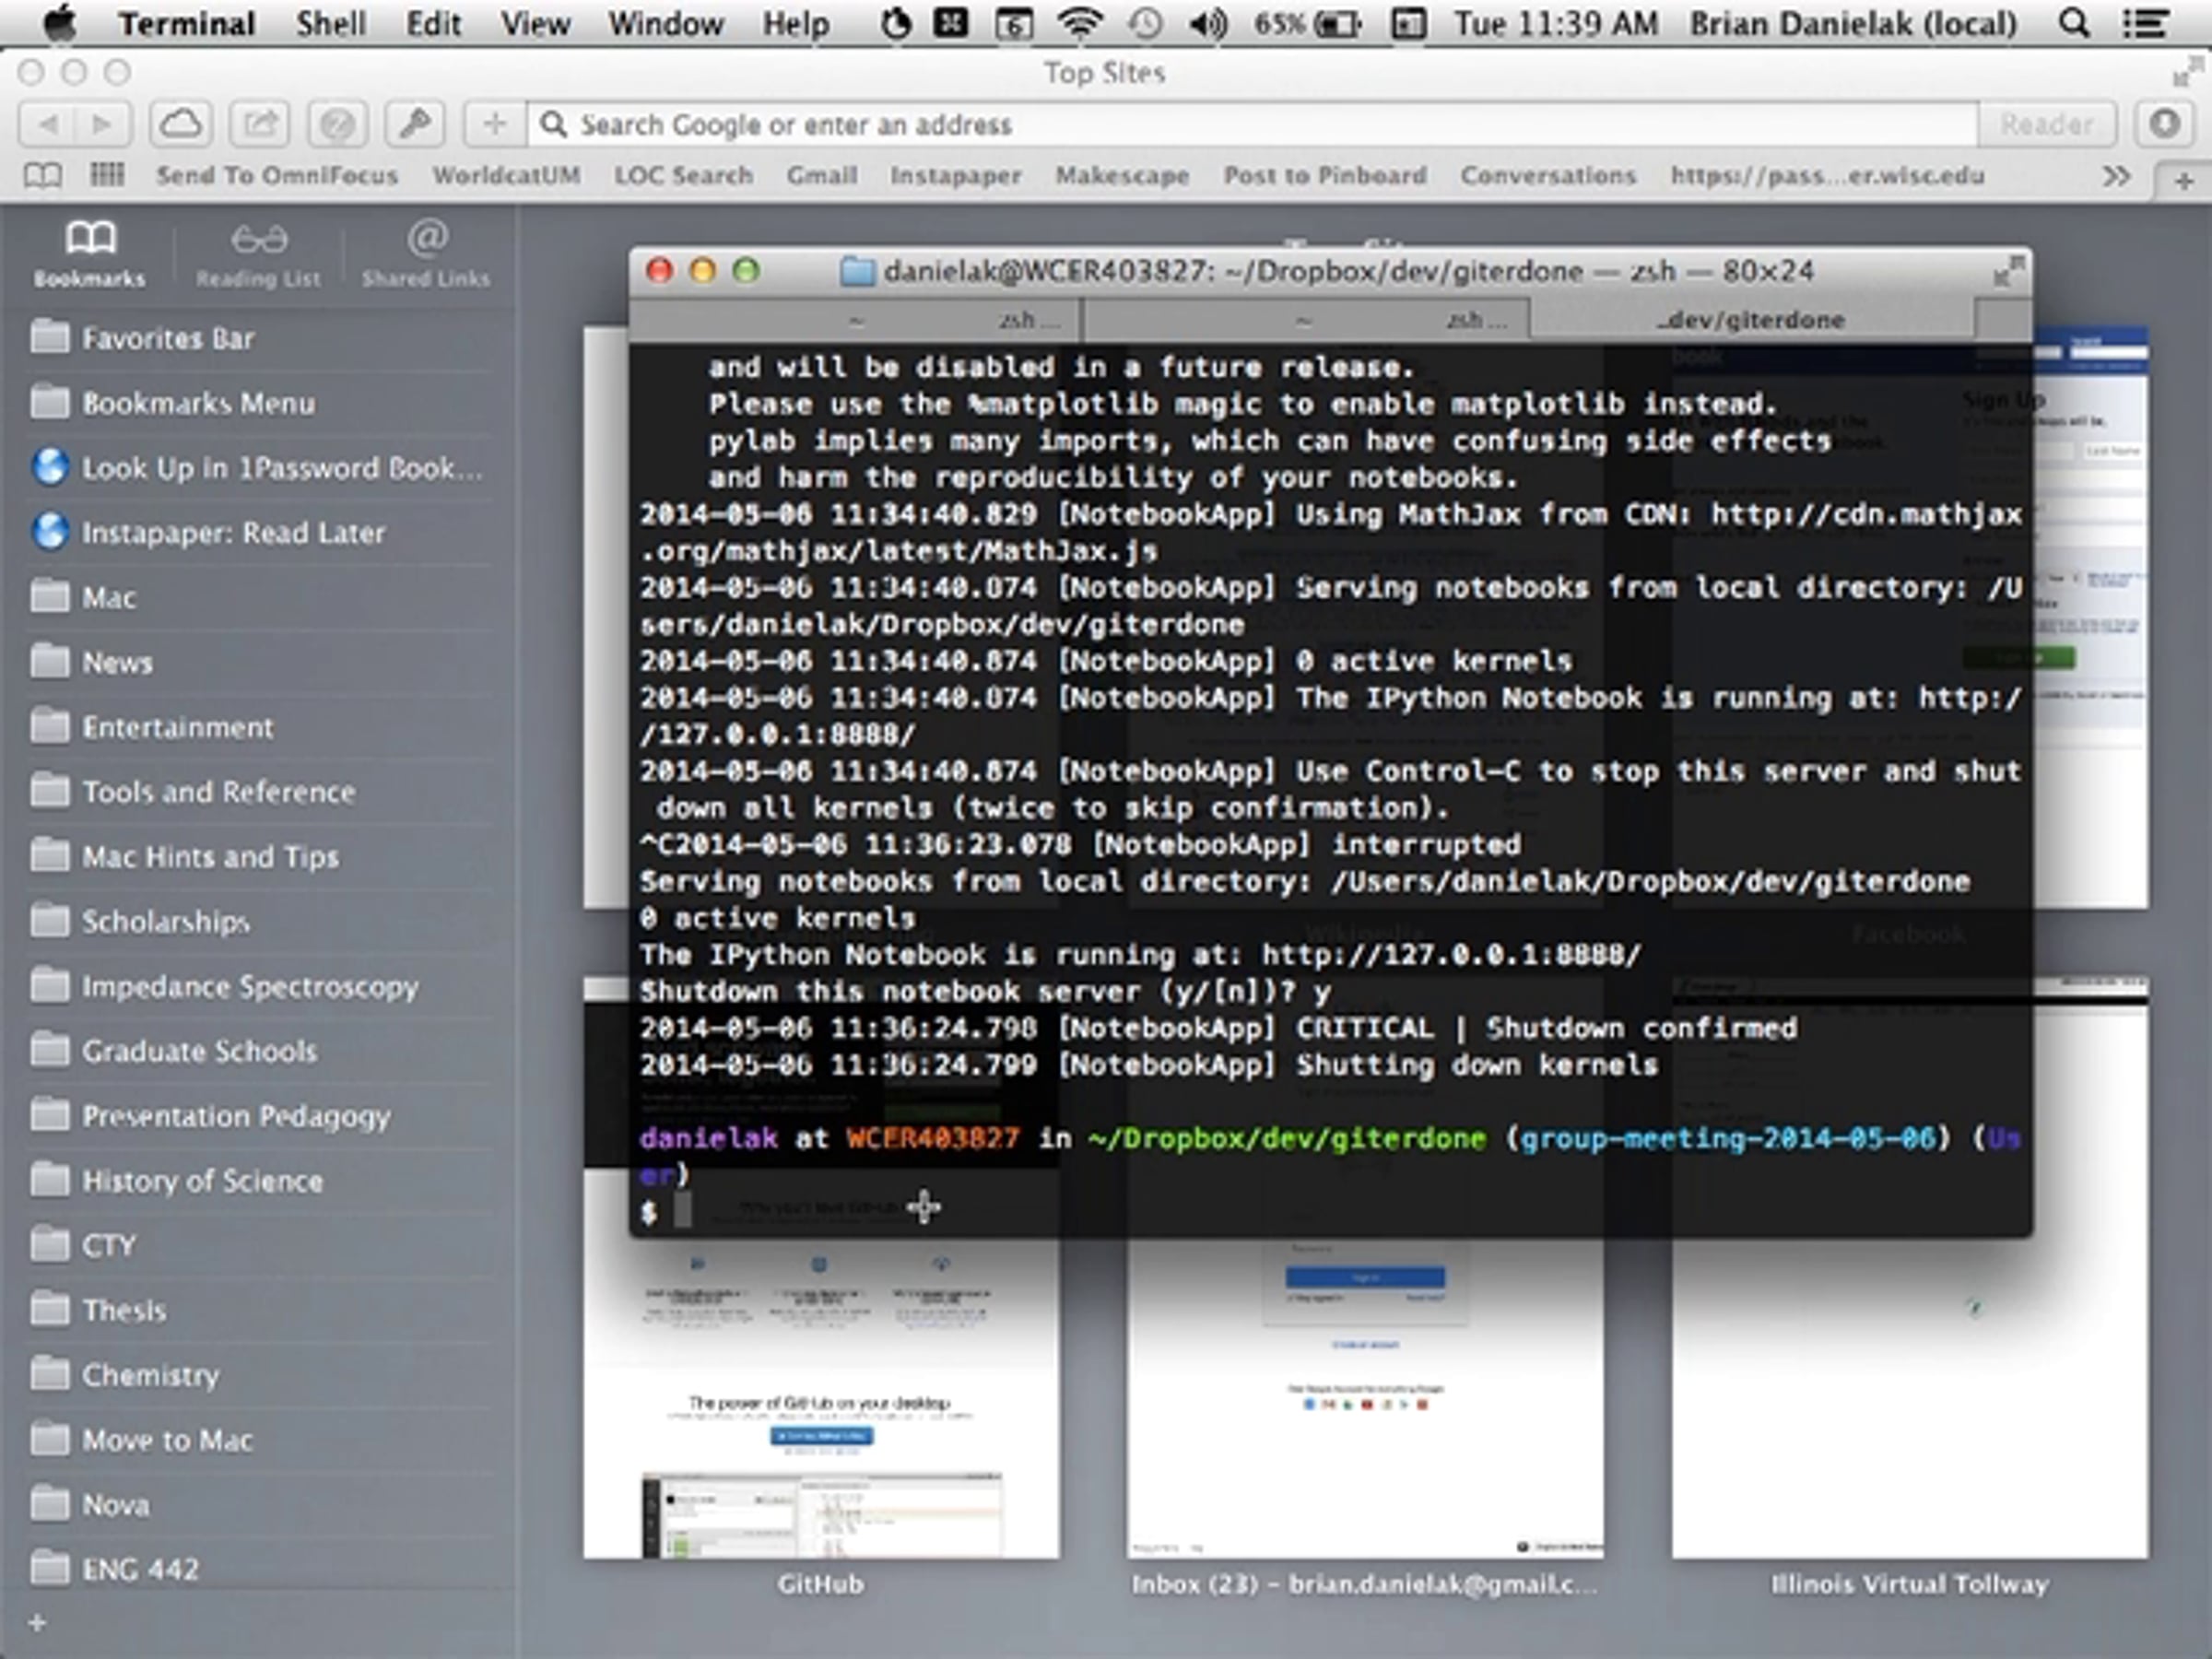Open the Instapaper bookmark in bar
The width and height of the screenshot is (2212, 1659).
956,176
